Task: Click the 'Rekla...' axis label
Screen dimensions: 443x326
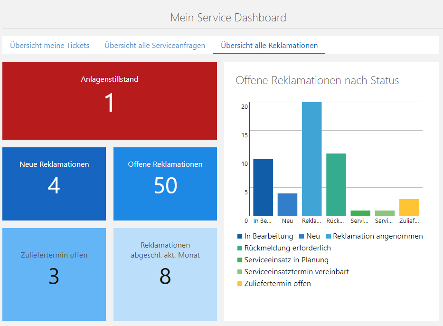Action: [311, 221]
